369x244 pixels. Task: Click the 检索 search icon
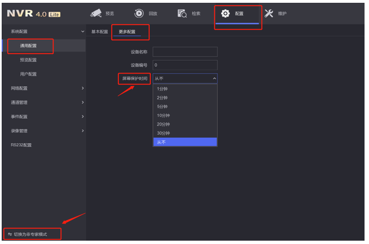[182, 13]
